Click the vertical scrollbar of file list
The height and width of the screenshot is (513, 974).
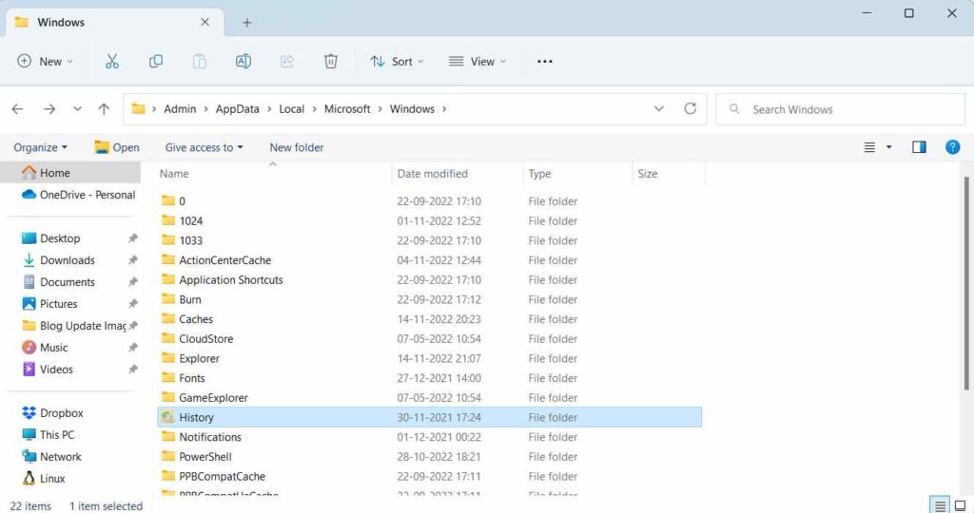click(966, 282)
